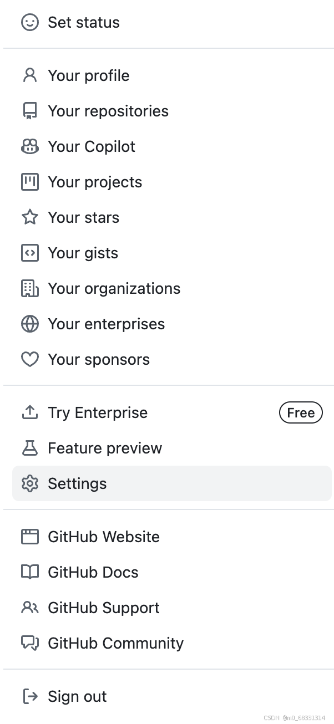
Task: Visit GitHub Community from the menu
Action: pos(115,643)
